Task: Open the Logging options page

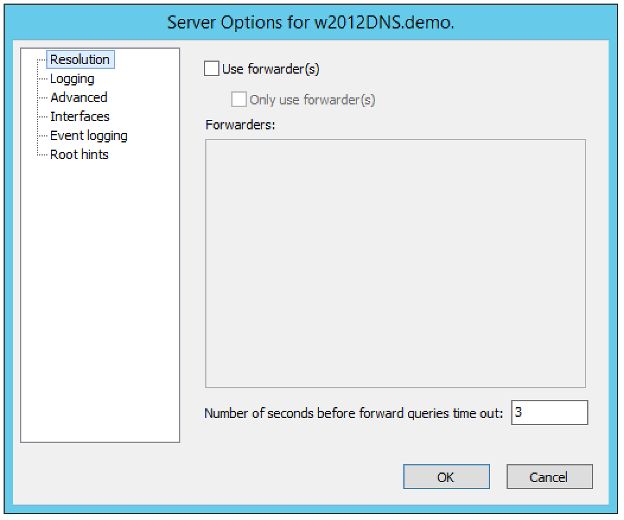Action: point(72,78)
